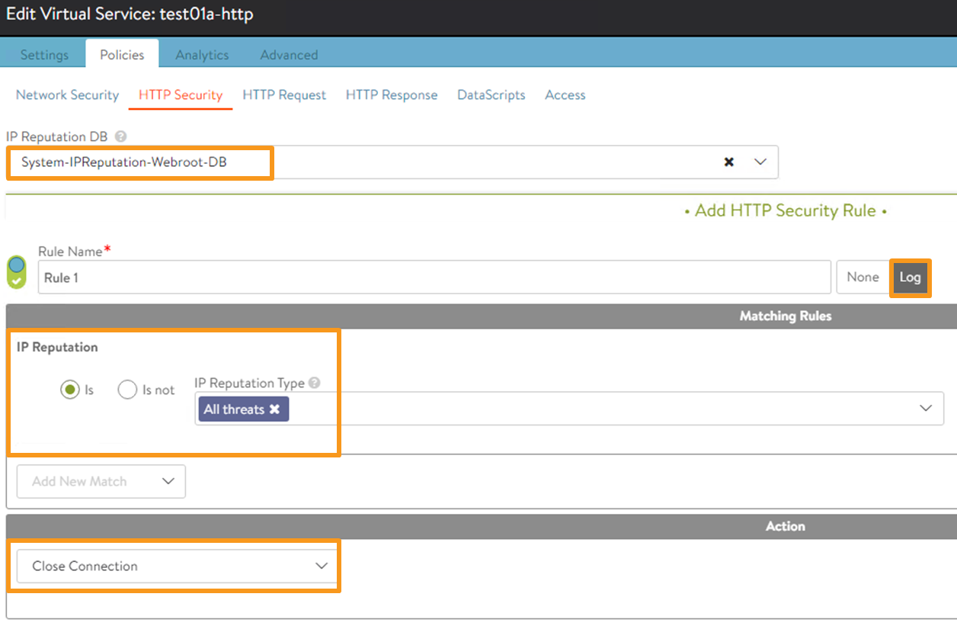Open the IP Reputation Type dropdown
The height and width of the screenshot is (629, 957).
pos(926,409)
